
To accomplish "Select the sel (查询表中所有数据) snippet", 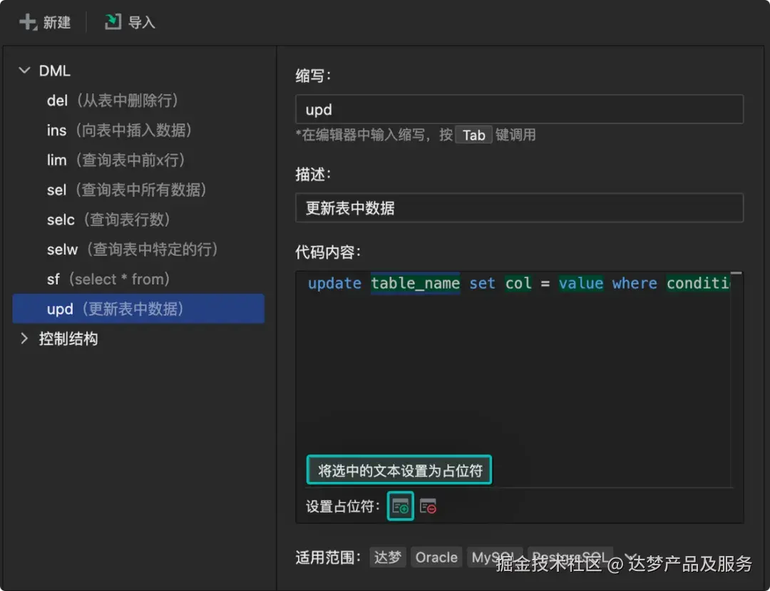I will pyautogui.click(x=138, y=190).
